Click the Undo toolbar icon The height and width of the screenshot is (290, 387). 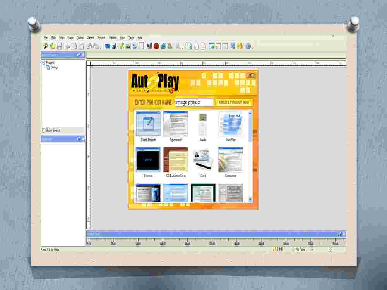pyautogui.click(x=89, y=46)
